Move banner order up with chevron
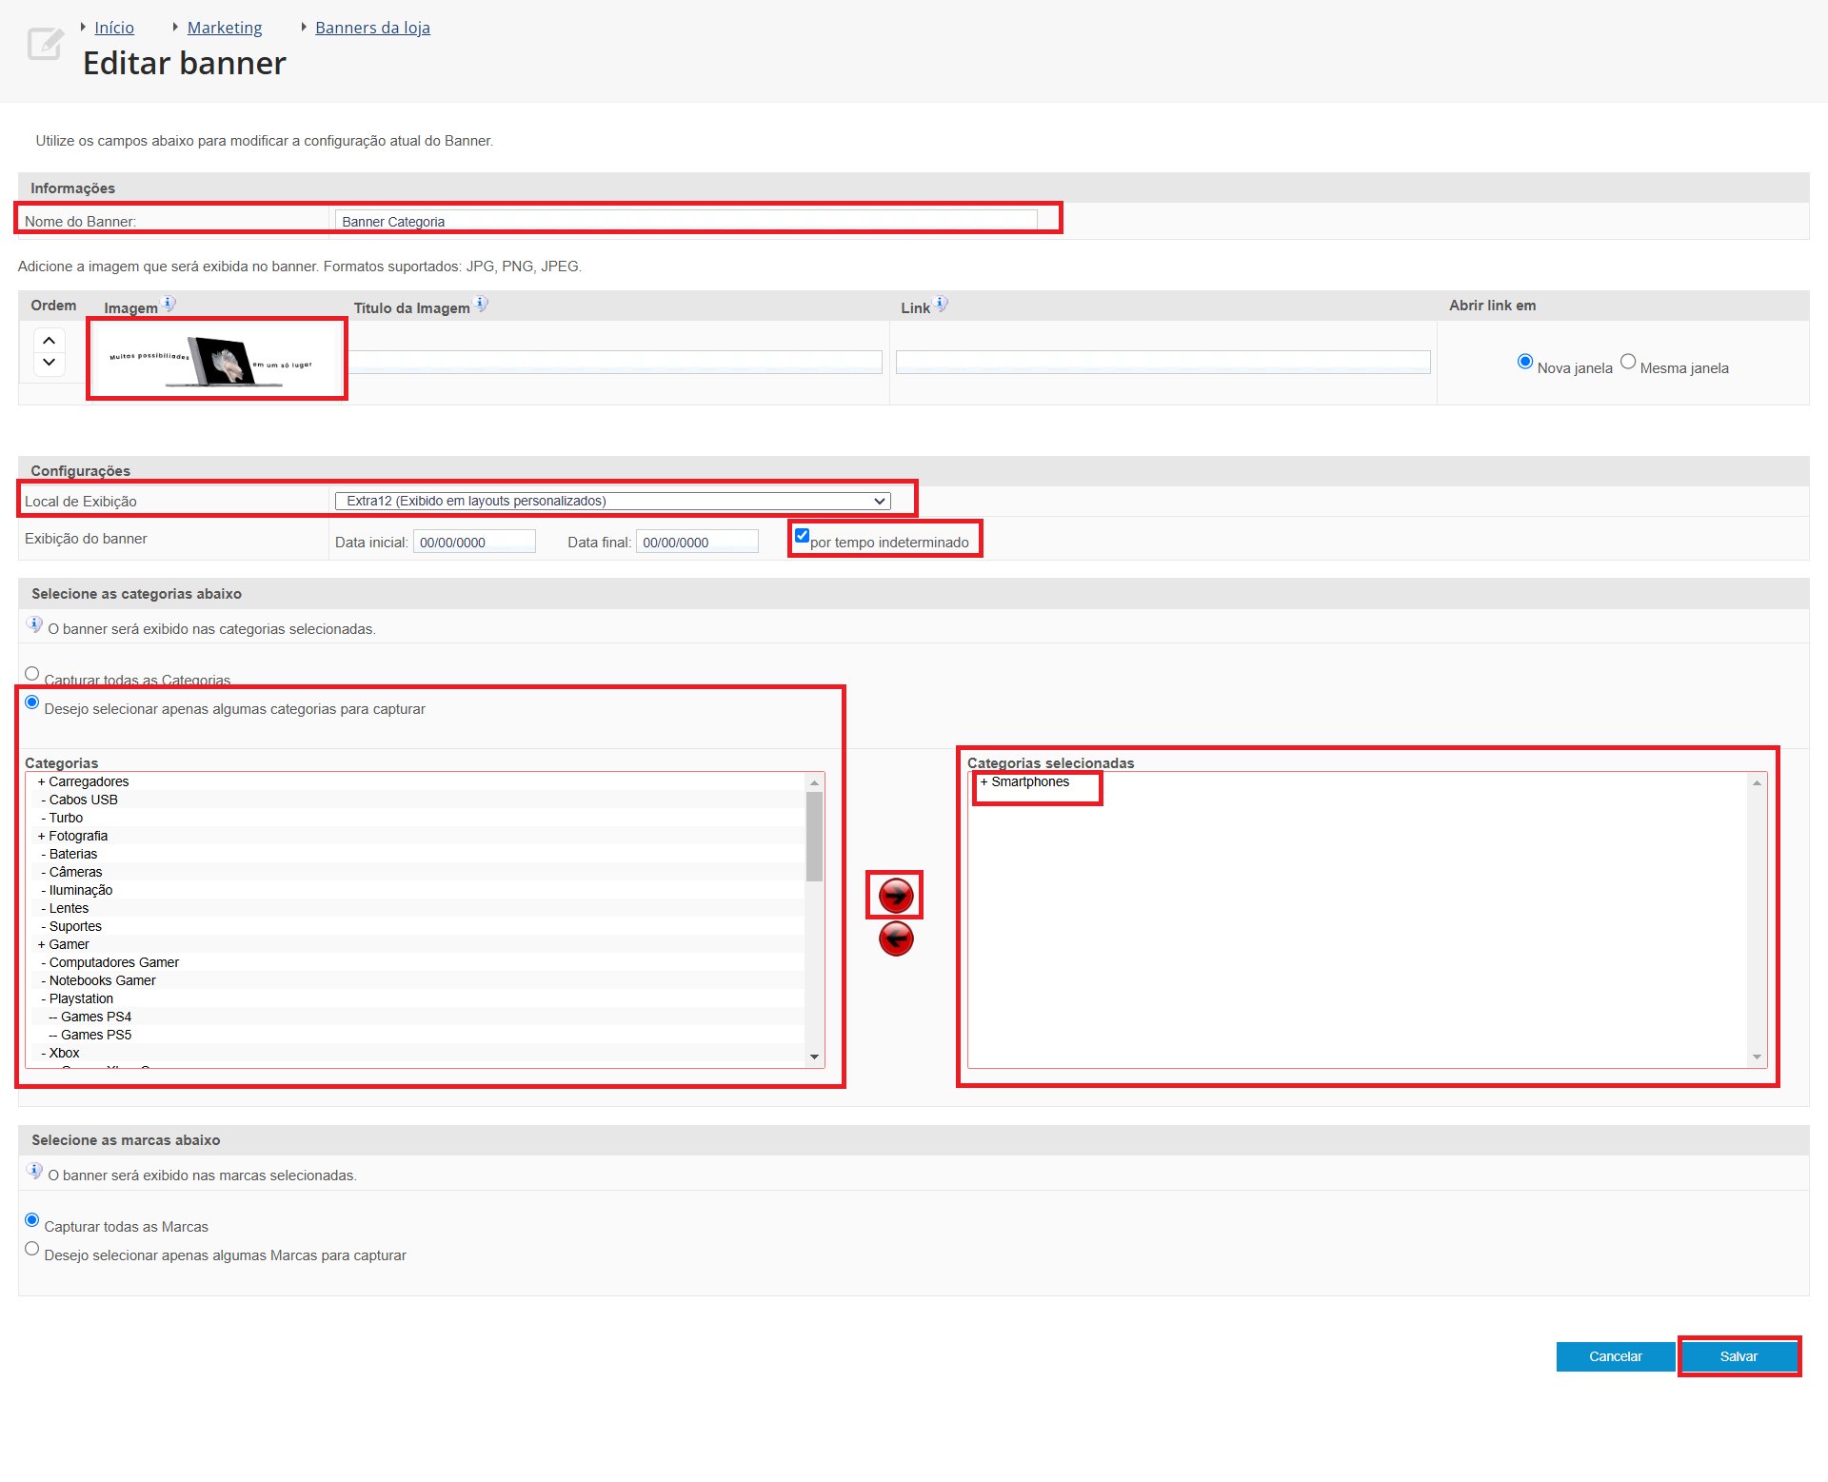Viewport: 1828px width, 1482px height. coord(50,341)
